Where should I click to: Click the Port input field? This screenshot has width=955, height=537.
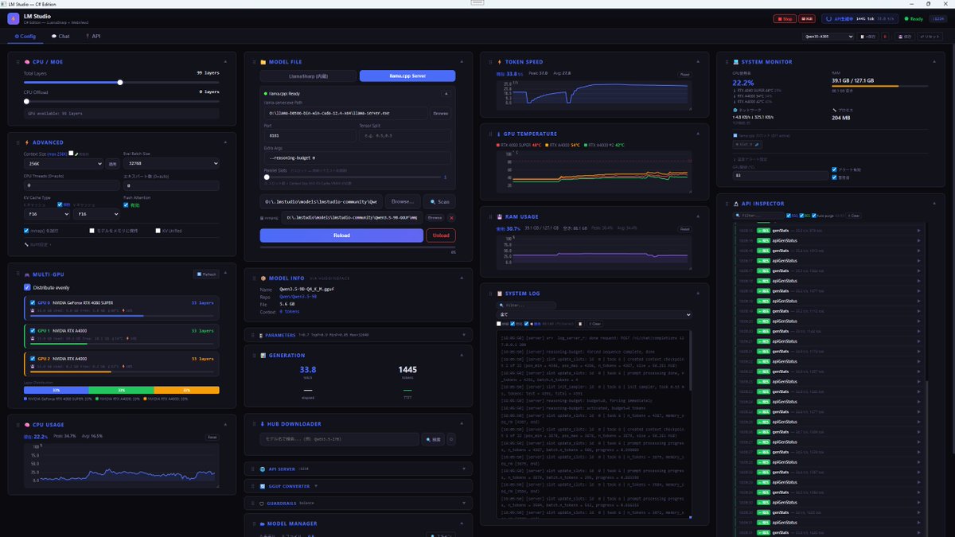pos(310,136)
